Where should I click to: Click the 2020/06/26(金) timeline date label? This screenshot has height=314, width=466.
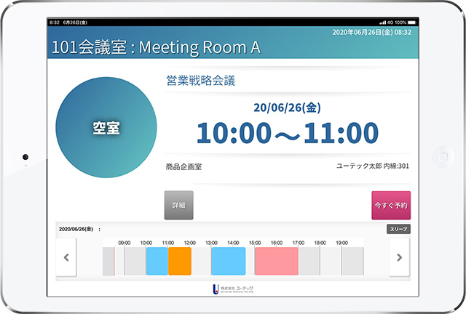76,229
